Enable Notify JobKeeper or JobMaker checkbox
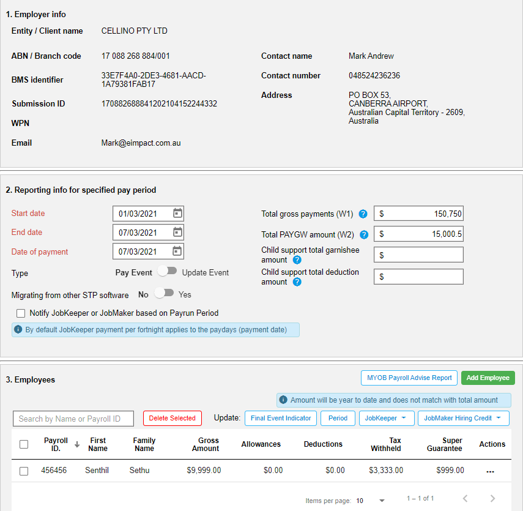 click(x=21, y=313)
